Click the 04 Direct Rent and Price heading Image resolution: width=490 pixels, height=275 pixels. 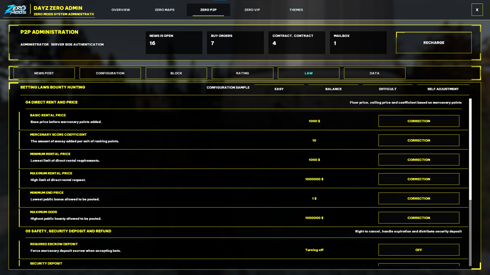[x=51, y=102]
